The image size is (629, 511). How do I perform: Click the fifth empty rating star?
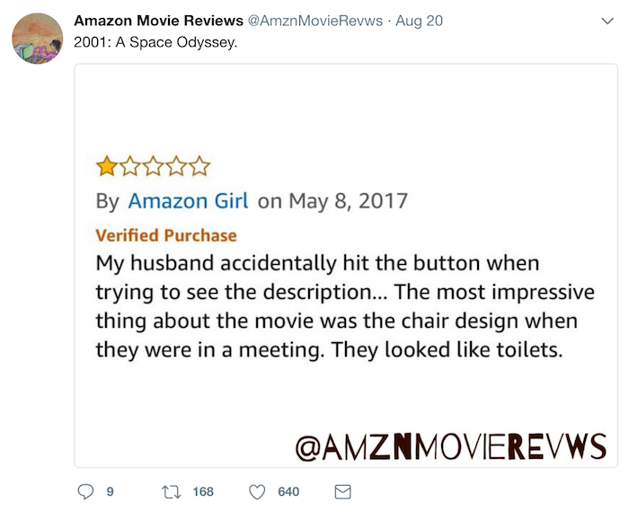(199, 167)
